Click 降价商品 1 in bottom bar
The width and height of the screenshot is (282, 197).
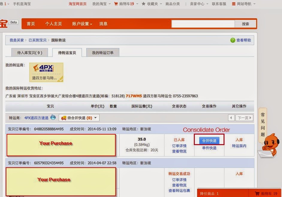[x=209, y=194]
